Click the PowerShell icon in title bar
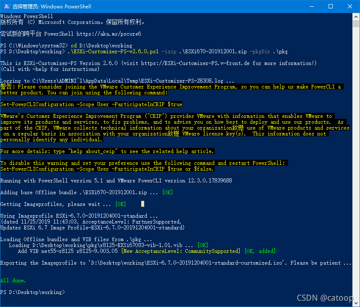360x307 pixels. pyautogui.click(x=7, y=6)
